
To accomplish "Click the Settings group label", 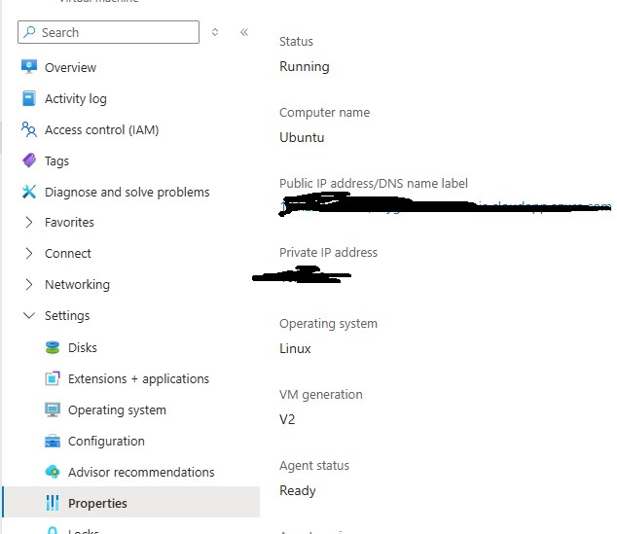I will (67, 315).
